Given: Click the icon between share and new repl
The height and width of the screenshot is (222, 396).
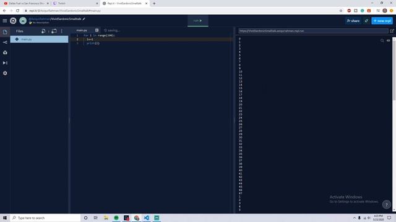Looking at the screenshot, I should click(366, 21).
